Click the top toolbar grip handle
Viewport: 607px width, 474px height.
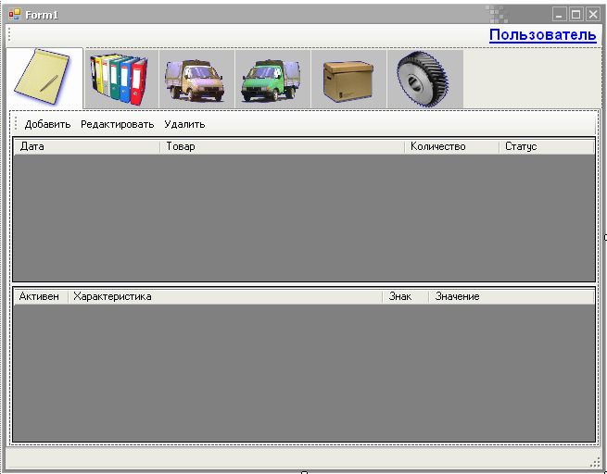(9, 35)
